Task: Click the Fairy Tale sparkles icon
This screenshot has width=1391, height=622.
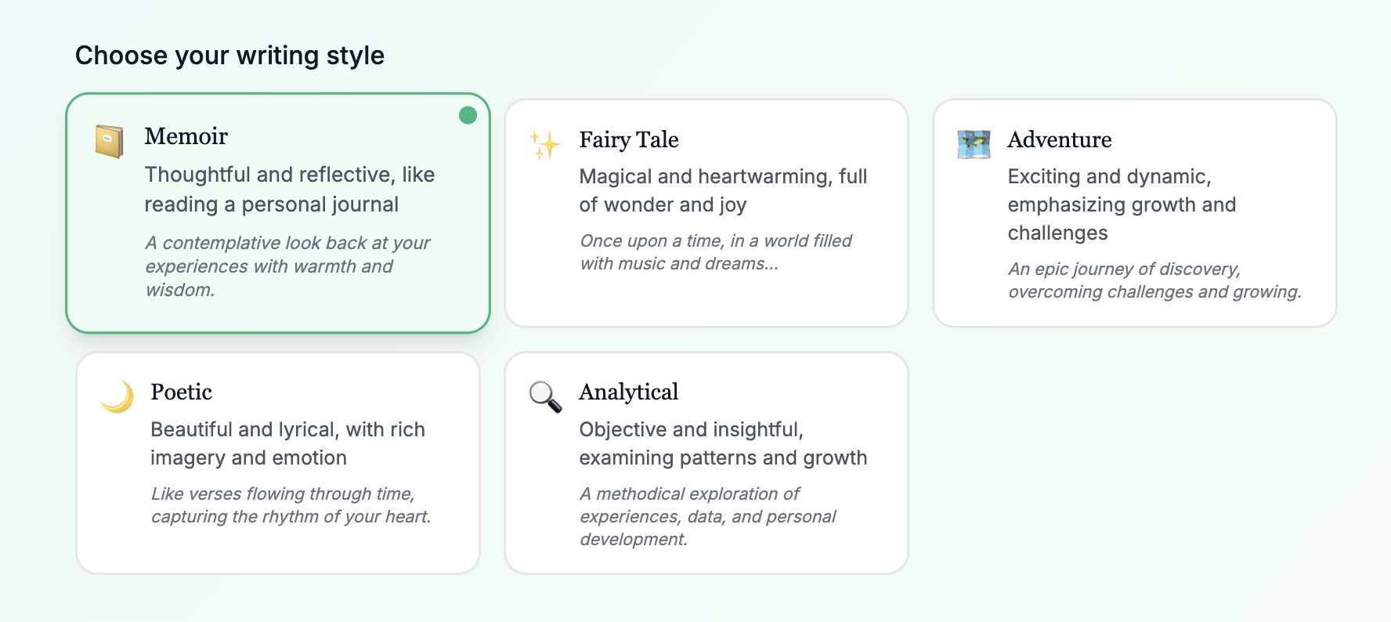Action: [x=545, y=145]
